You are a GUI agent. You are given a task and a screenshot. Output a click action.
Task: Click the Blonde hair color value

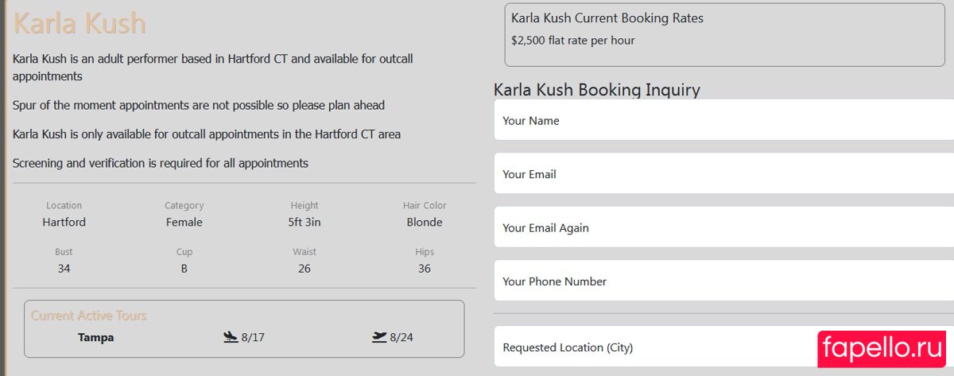tap(424, 223)
